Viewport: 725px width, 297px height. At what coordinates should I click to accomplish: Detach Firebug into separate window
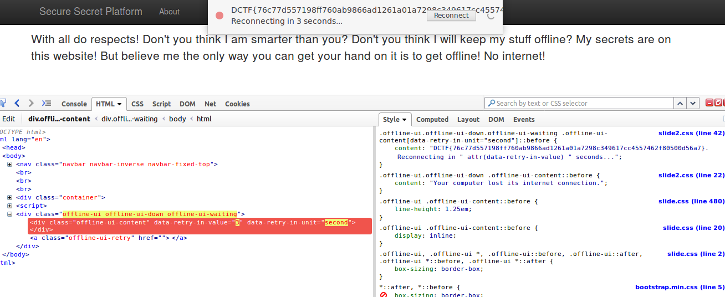pyautogui.click(x=718, y=103)
